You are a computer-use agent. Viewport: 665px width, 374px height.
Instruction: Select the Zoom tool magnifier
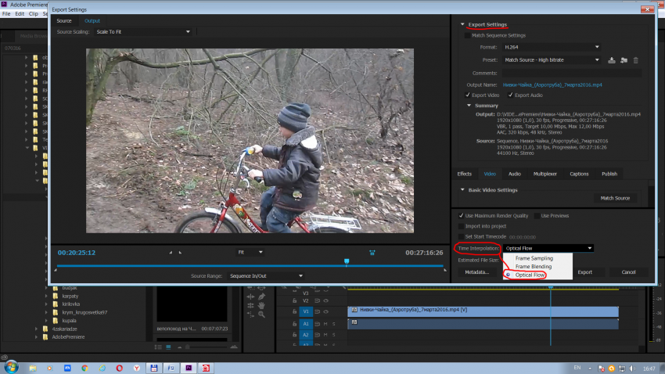pyautogui.click(x=261, y=315)
